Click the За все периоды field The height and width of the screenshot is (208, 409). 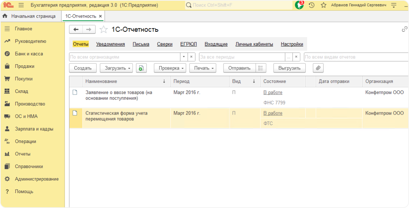[x=242, y=57]
